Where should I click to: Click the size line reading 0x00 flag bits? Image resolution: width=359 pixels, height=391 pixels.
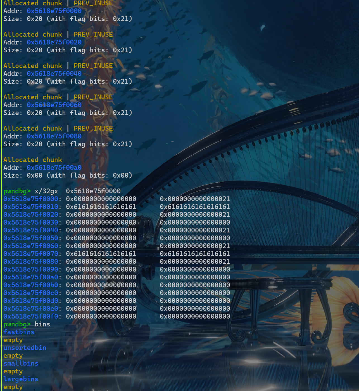[67, 176]
